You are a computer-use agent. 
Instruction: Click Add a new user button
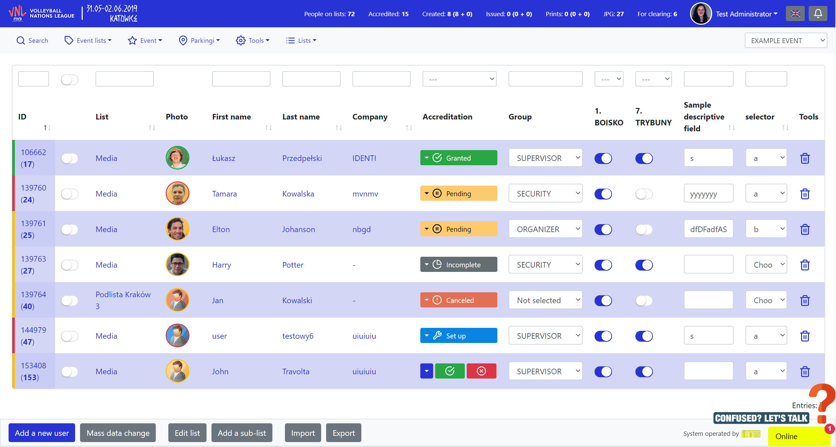pos(42,433)
